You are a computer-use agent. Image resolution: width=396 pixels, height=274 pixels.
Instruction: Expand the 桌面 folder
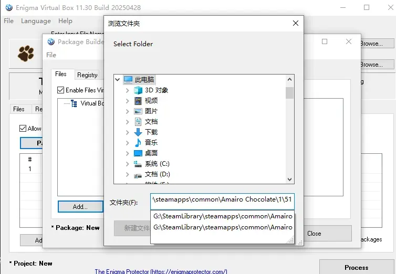(128, 153)
